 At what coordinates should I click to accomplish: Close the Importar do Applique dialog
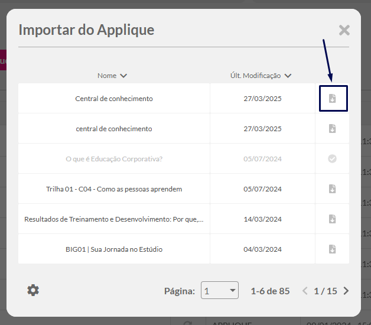coord(344,30)
